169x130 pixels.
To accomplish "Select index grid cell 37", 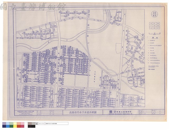I will tap(158, 28).
